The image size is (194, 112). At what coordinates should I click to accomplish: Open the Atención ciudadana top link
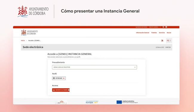[x=154, y=27]
